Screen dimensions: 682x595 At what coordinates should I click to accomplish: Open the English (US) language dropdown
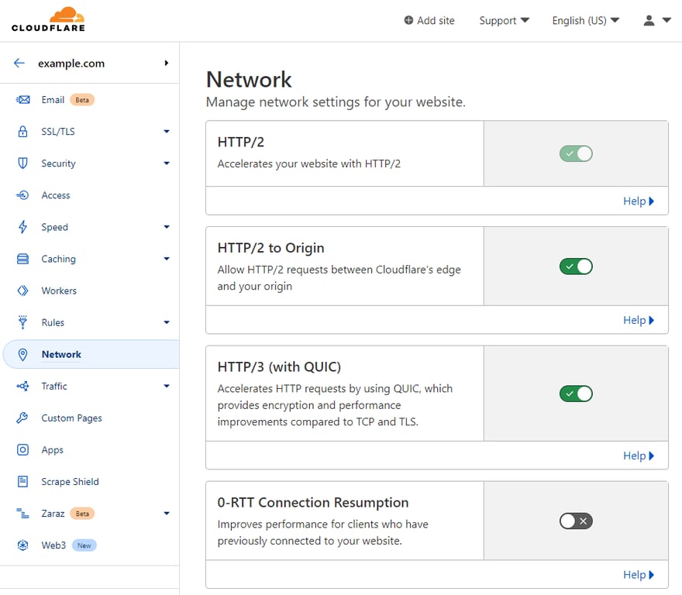pyautogui.click(x=585, y=20)
